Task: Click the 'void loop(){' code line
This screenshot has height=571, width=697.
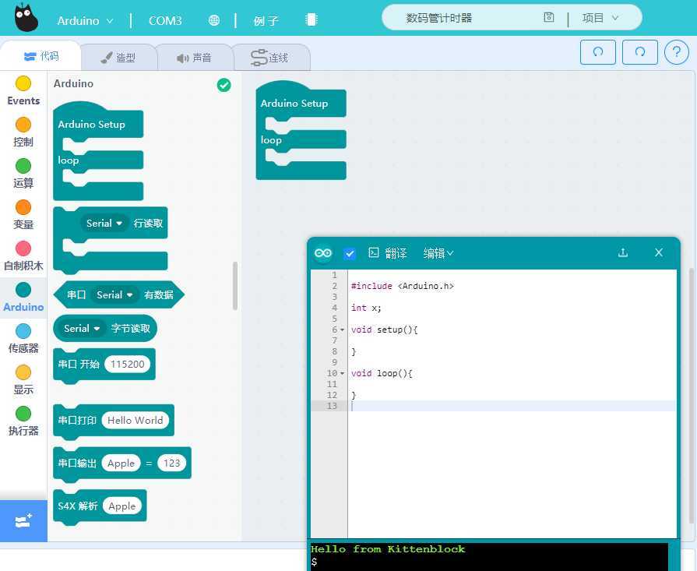Action: (382, 373)
